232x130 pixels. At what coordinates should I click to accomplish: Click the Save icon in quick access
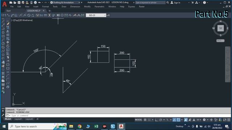19,3
